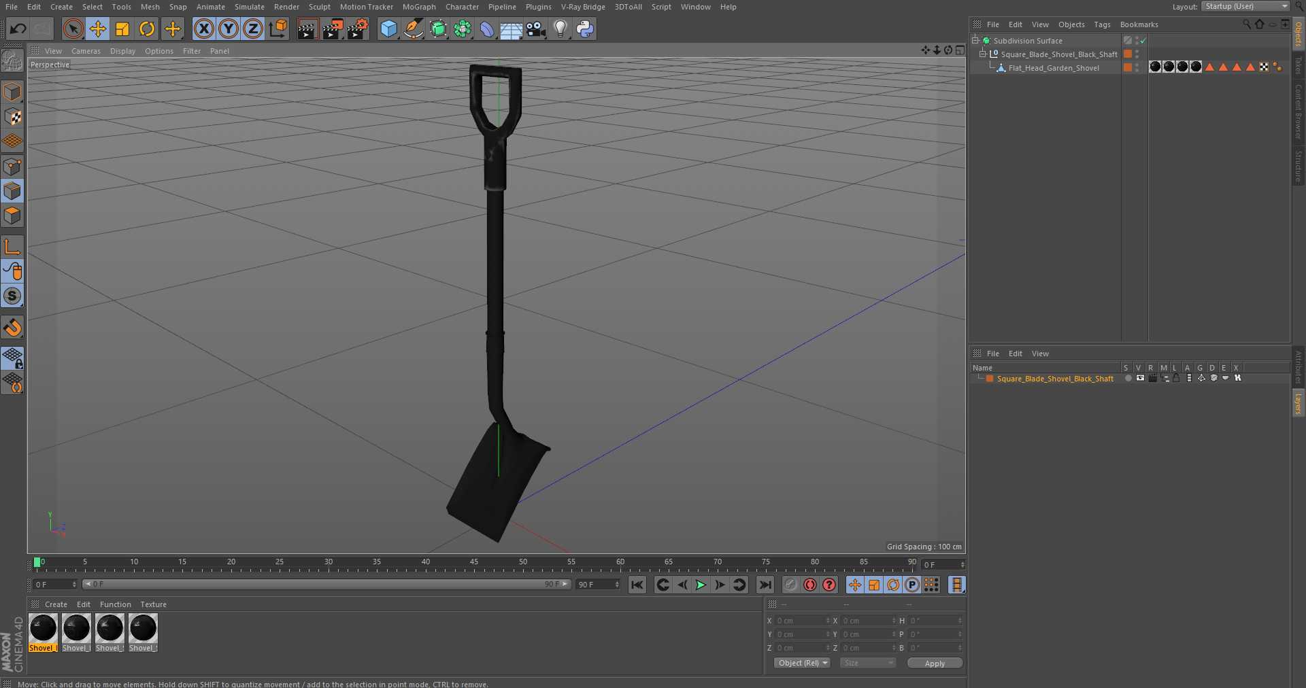
Task: Open viewport Cameras menu
Action: click(86, 51)
